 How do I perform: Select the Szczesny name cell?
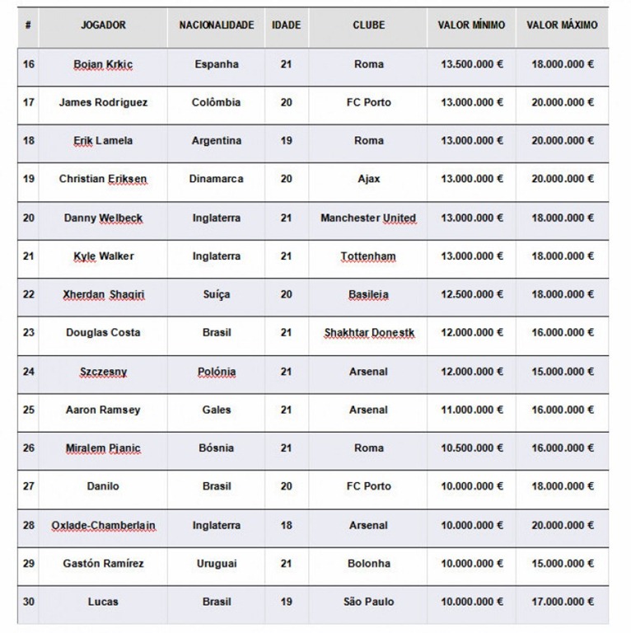click(x=103, y=372)
